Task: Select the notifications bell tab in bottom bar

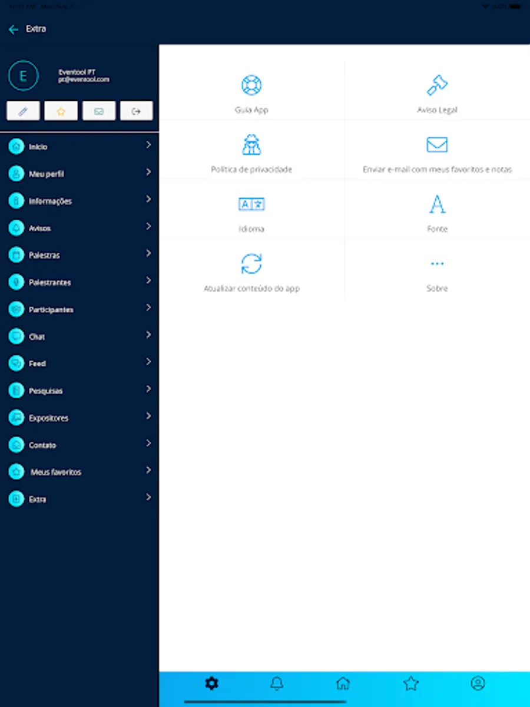Action: click(277, 683)
